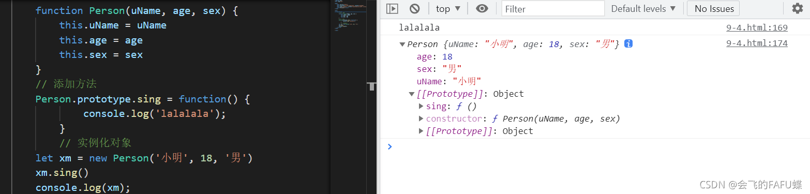Click the this.age = age line
The height and width of the screenshot is (194, 810).
(x=101, y=40)
